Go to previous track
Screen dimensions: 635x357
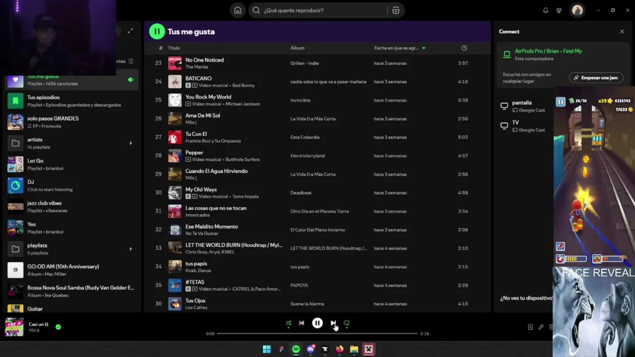(301, 323)
